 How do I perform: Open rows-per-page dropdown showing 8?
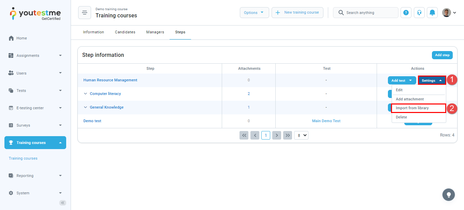click(301, 135)
